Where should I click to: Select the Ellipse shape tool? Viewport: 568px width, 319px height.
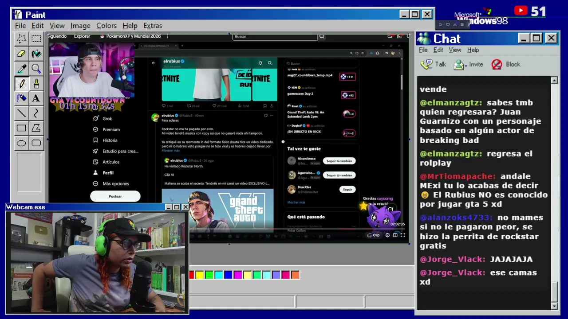point(21,143)
